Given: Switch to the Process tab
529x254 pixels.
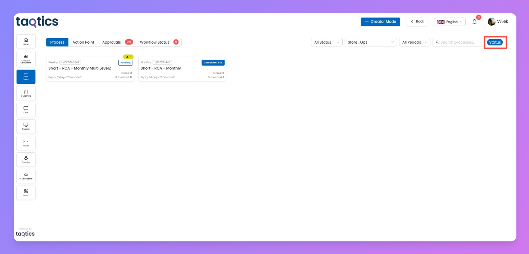Looking at the screenshot, I should tap(57, 42).
